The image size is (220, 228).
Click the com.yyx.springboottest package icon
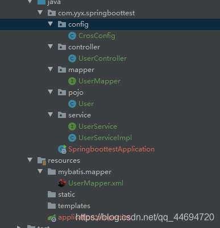point(52,13)
